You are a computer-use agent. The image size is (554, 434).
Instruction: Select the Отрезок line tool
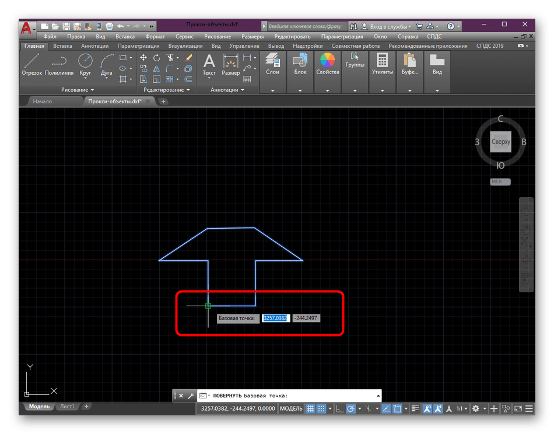pos(31,64)
